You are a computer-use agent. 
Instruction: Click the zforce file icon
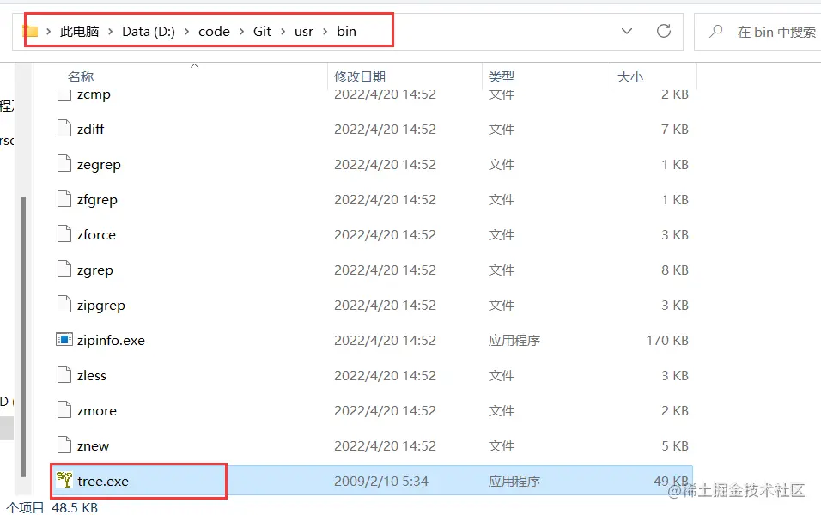click(x=64, y=234)
